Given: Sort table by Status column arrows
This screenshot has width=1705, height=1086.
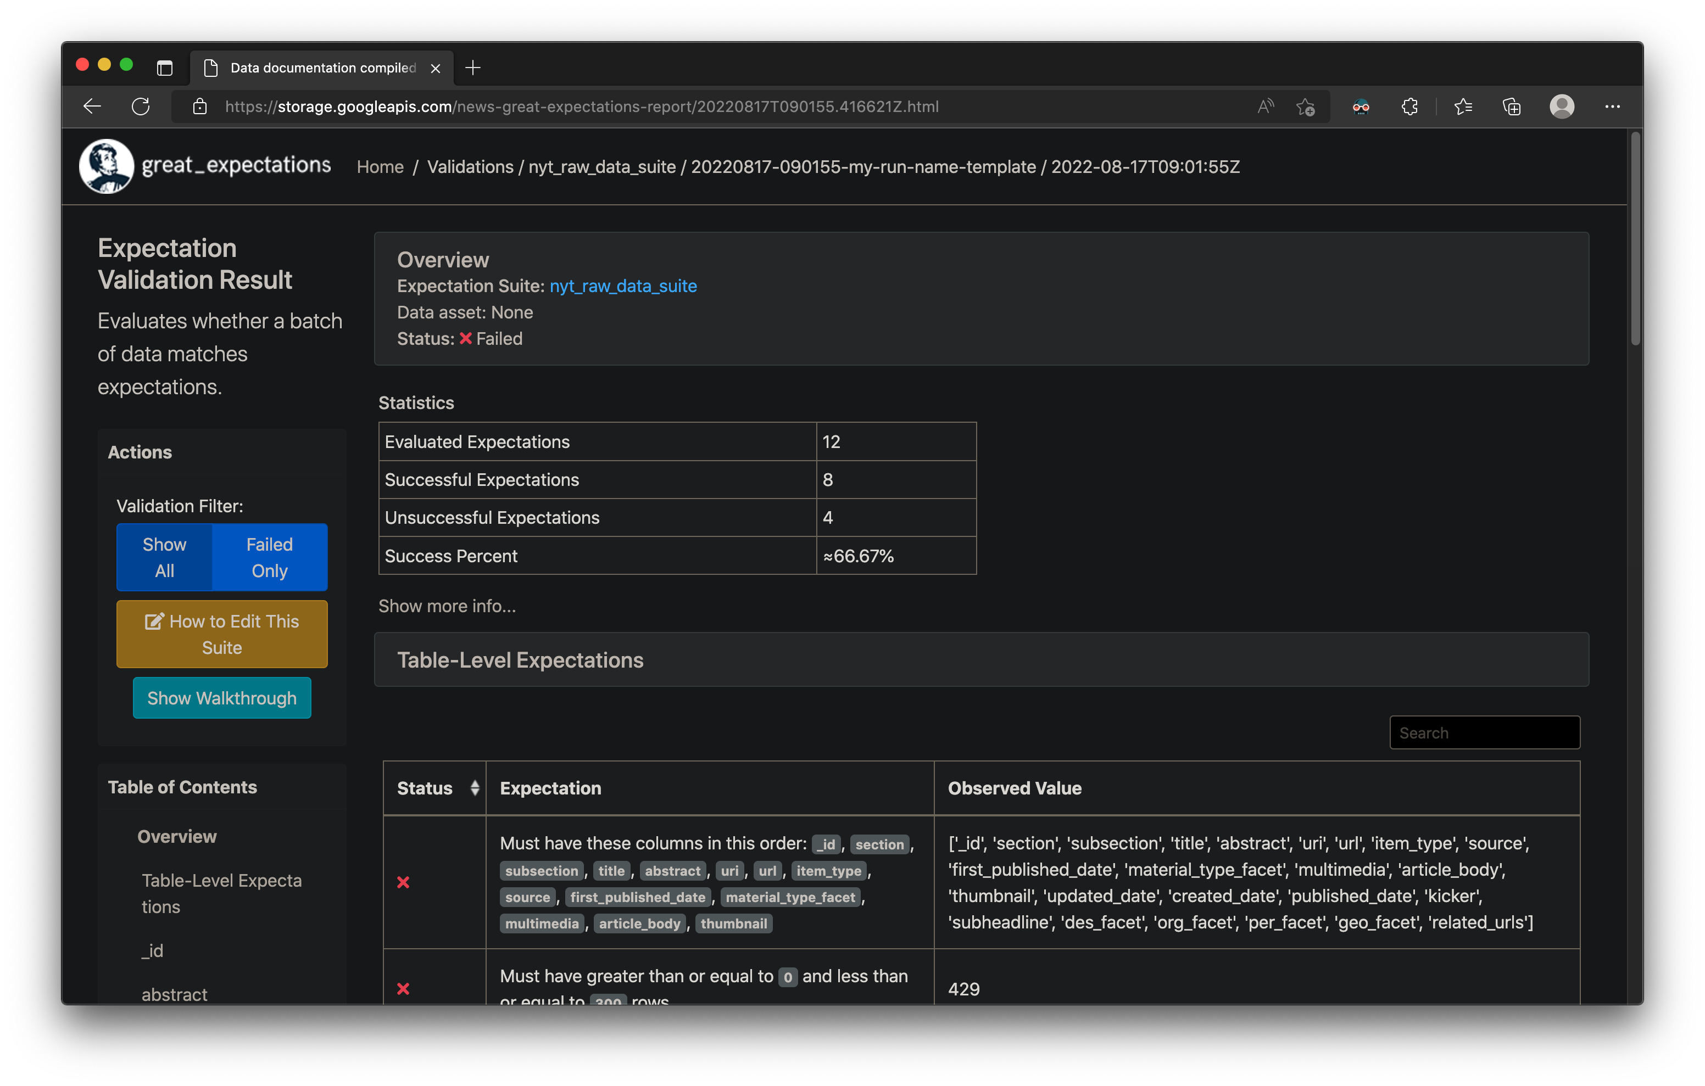Looking at the screenshot, I should pyautogui.click(x=475, y=788).
